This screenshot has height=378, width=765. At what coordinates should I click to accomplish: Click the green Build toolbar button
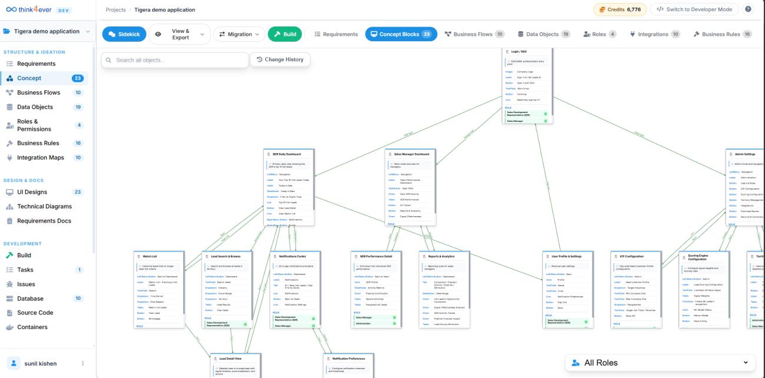coord(284,34)
